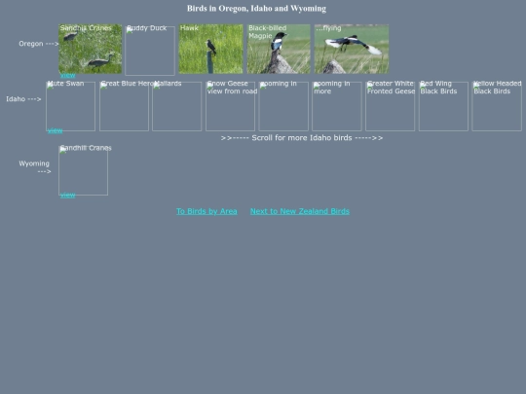
Task: Open the Mute Swan image placeholder
Action: point(70,106)
